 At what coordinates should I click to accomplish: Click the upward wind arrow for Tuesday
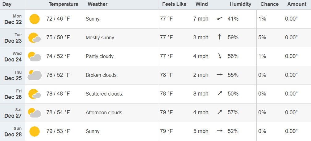[x=219, y=37]
